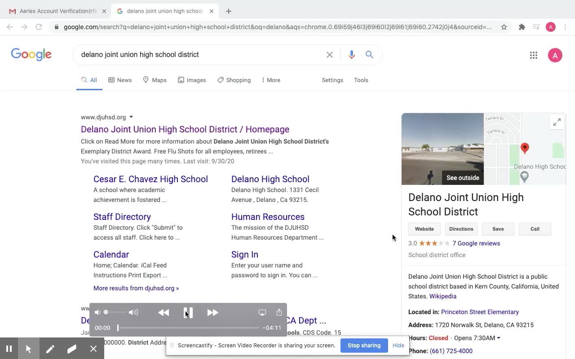Set video volume to maximum icon

(x=133, y=312)
